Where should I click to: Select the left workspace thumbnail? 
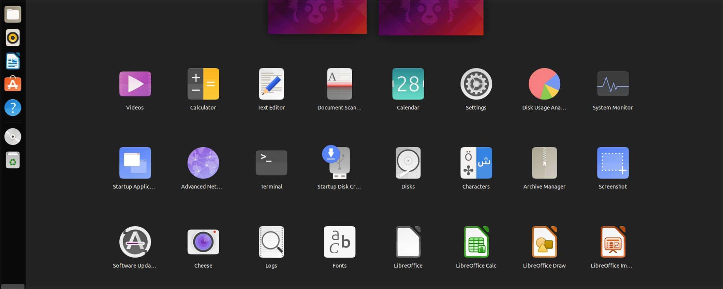click(x=317, y=16)
